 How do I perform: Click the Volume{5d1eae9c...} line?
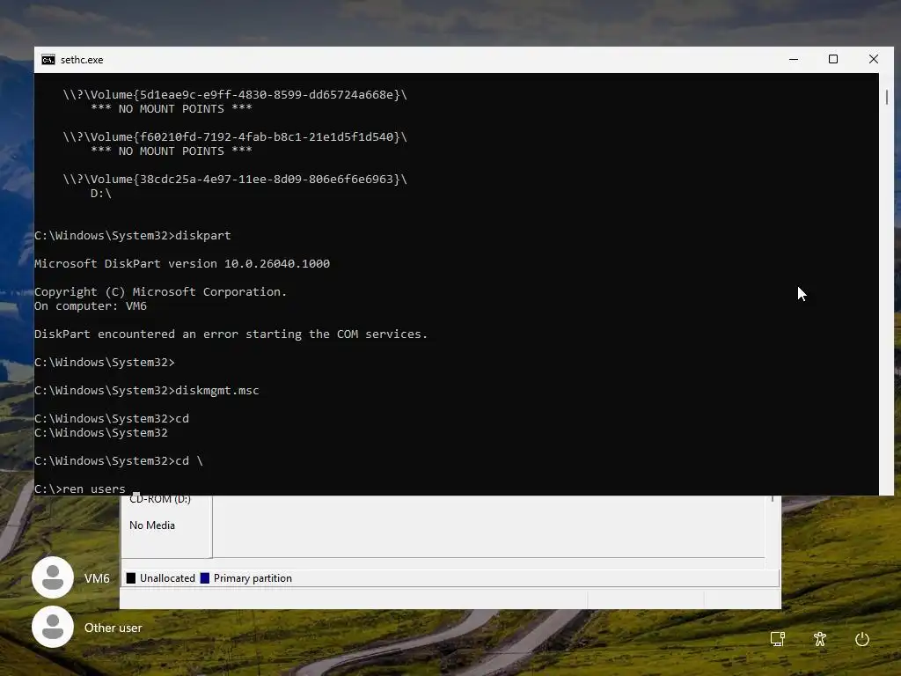point(235,95)
